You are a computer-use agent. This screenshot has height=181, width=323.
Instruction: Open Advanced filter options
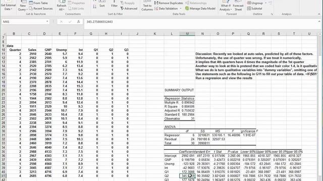point(129,9)
